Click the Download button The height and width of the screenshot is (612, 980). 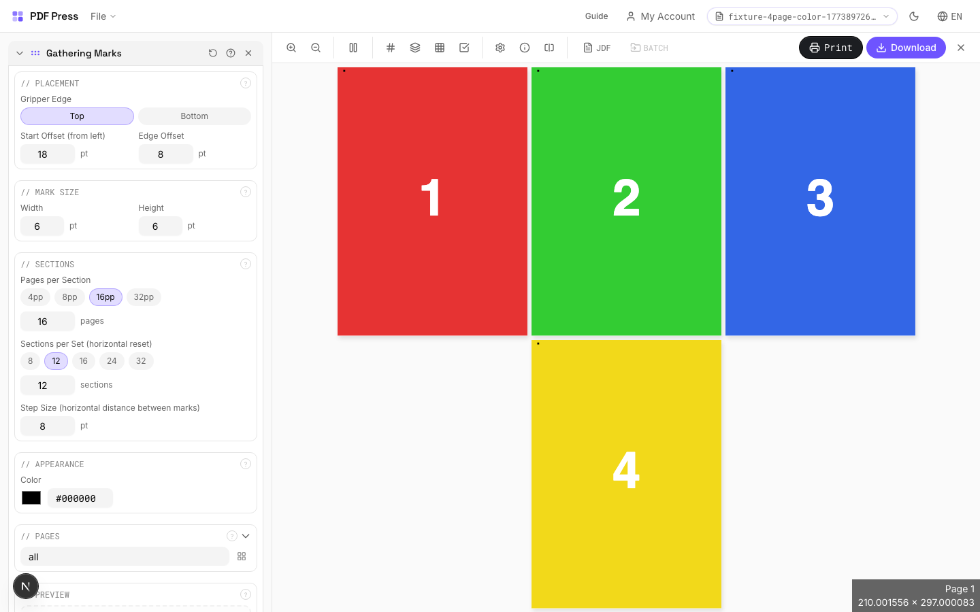pos(906,48)
